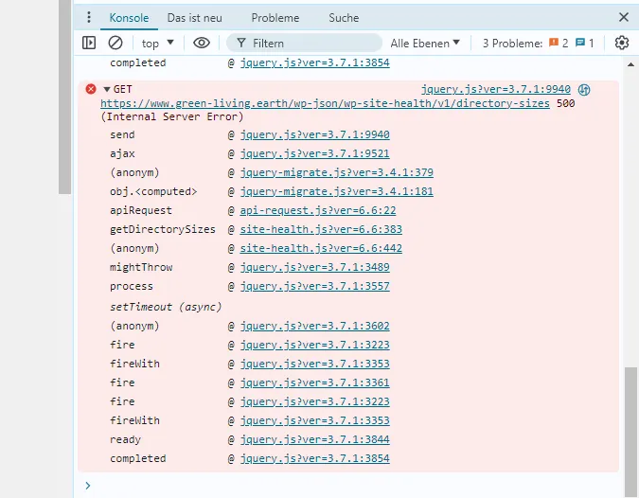Switch to the Suche tab
Screen dimensions: 639x498
click(x=344, y=18)
